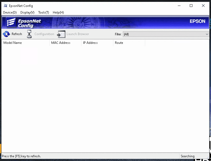211x161 pixels.
Task: Click the Launch Browser button label
Action: (x=78, y=34)
